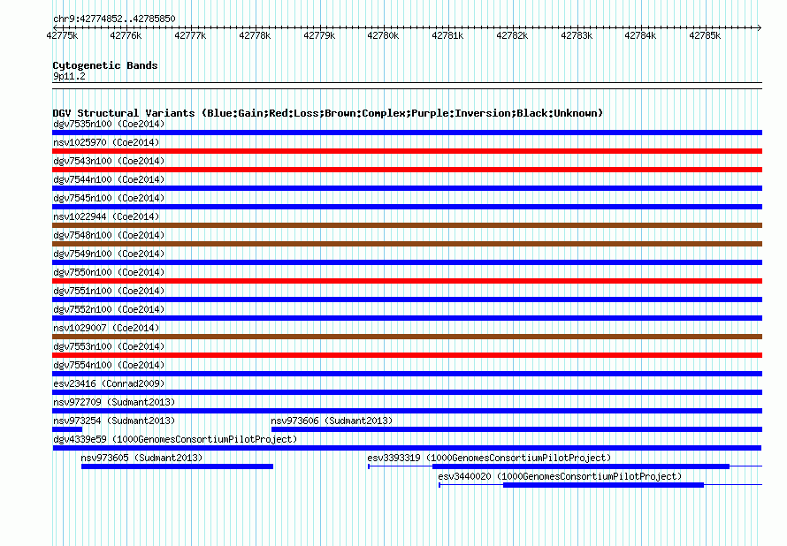The width and height of the screenshot is (787, 546).
Task: Click the nsv972709 (Sudmant2013) label
Action: 114,402
